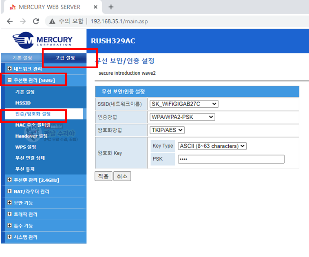Expand 보안 기능 plus icon

[9, 203]
